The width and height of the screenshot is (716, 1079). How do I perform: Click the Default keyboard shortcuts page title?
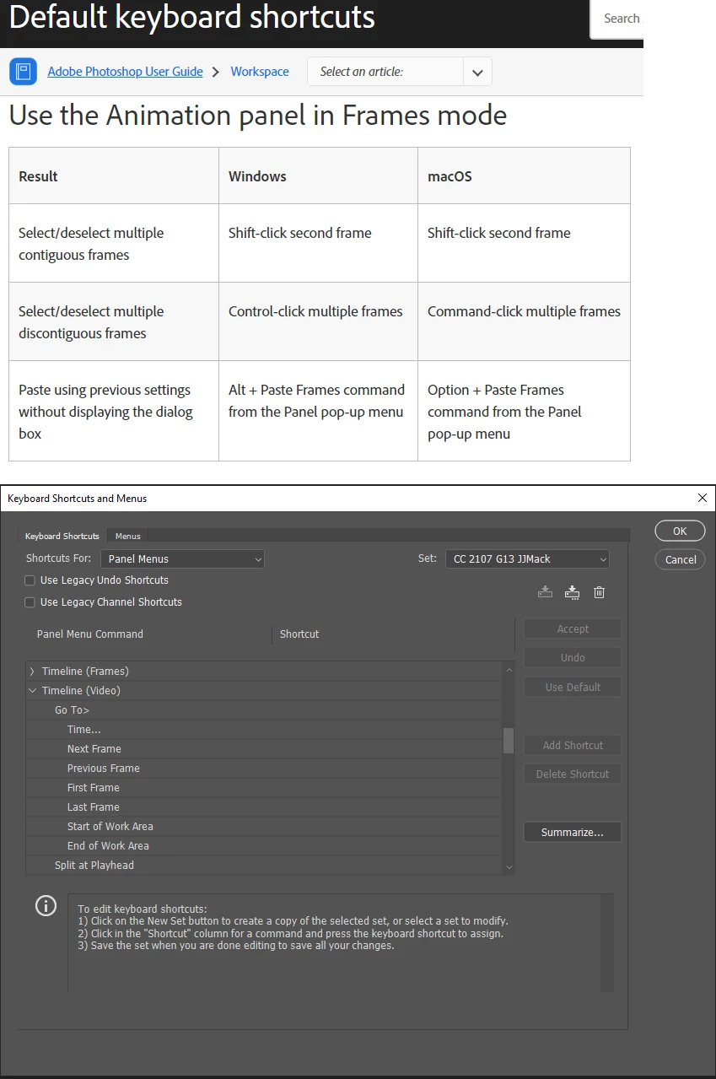pos(192,17)
